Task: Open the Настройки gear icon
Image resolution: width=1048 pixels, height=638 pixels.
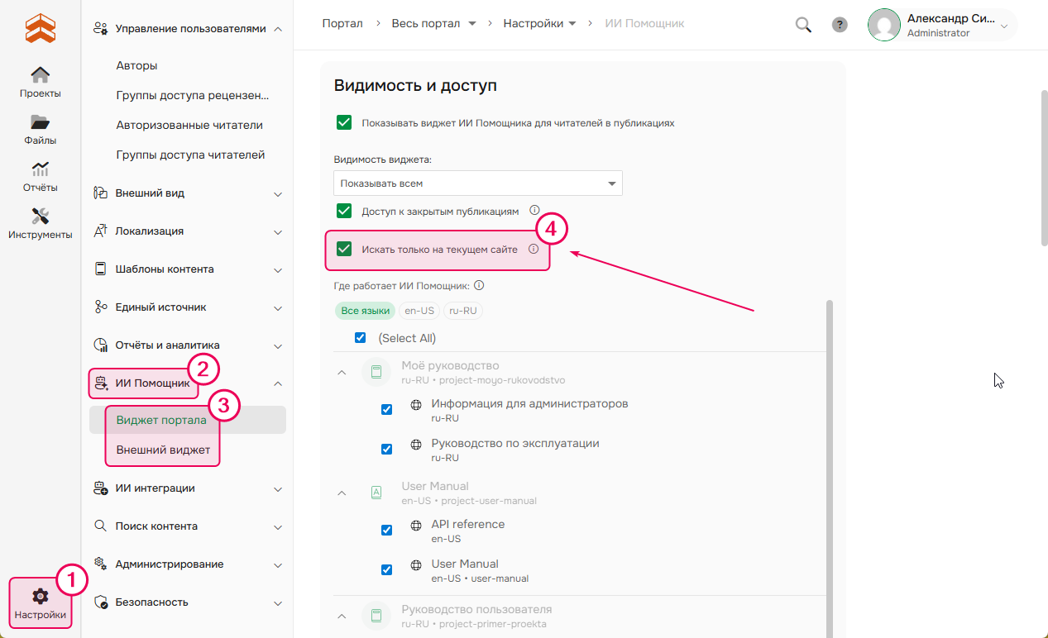Action: tap(41, 596)
